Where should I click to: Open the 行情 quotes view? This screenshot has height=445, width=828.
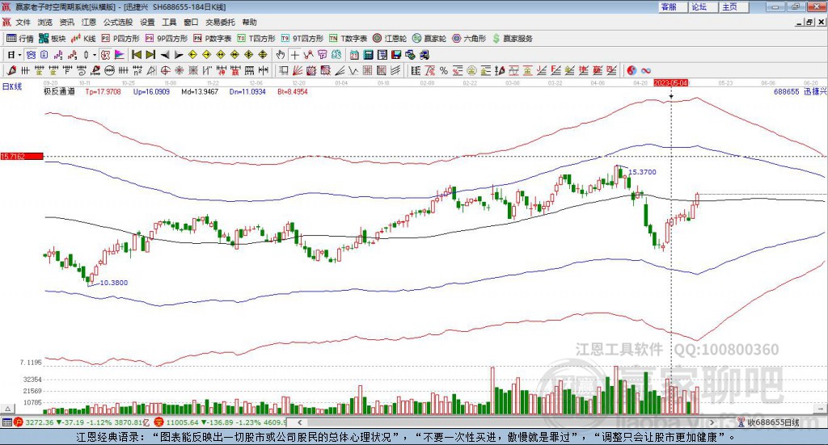20,39
